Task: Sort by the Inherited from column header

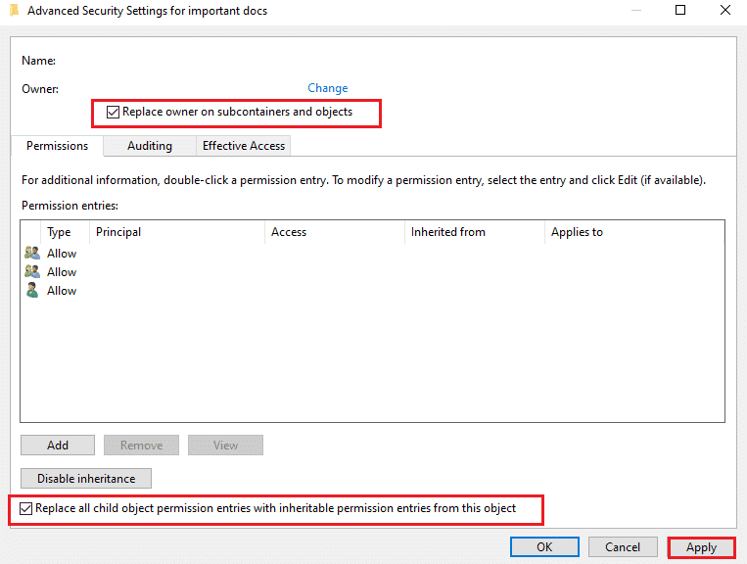Action: (x=475, y=232)
